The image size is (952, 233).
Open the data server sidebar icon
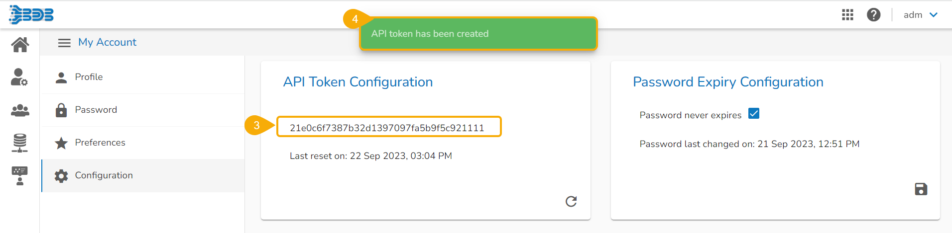(x=20, y=143)
